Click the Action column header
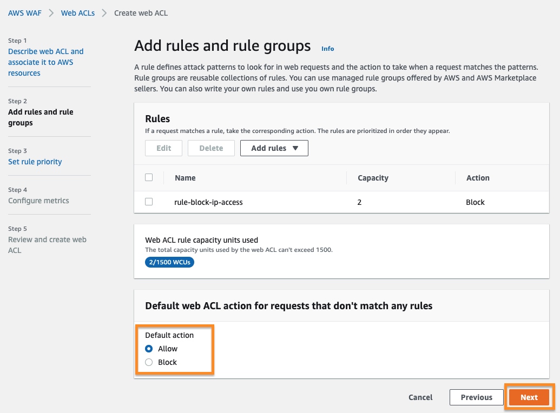Screen dimensions: 560x413 (477, 178)
